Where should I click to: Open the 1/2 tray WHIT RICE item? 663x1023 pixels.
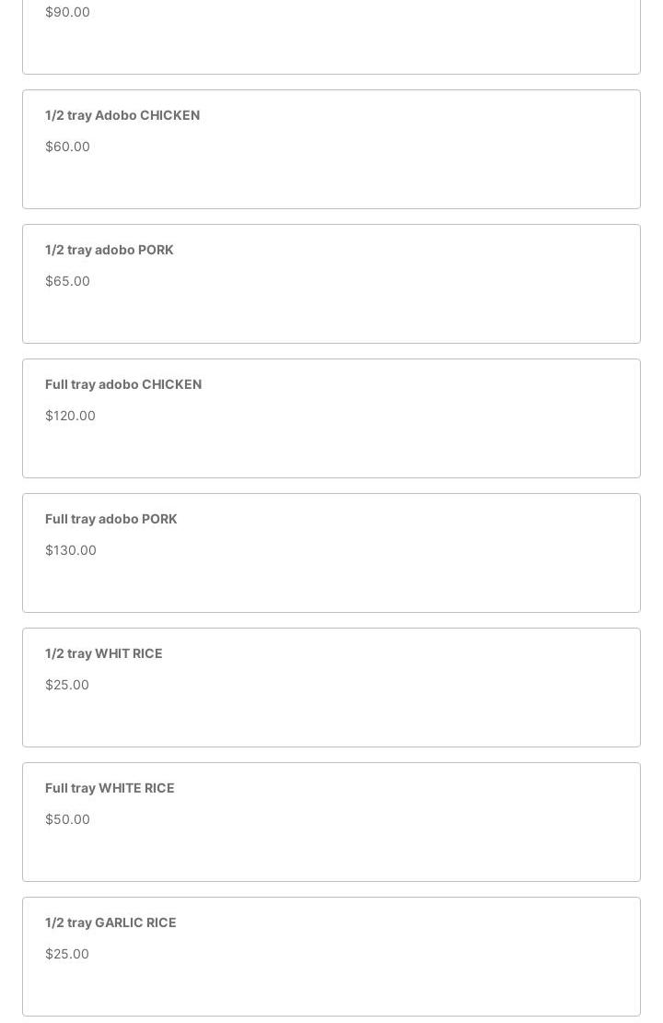(x=103, y=653)
